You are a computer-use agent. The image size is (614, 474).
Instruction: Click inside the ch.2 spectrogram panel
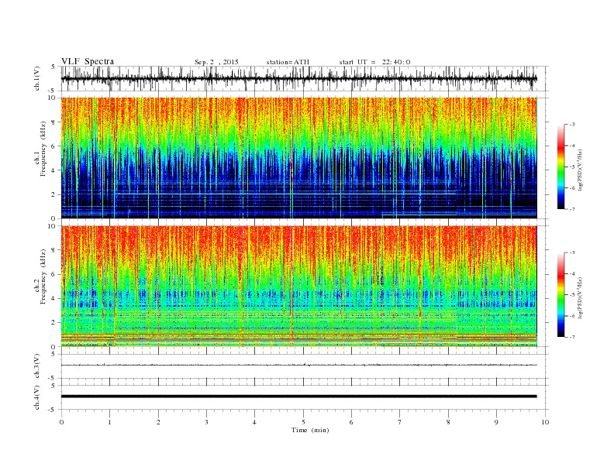[x=299, y=286]
